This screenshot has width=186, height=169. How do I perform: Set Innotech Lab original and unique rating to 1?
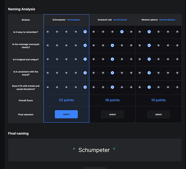click(x=94, y=59)
